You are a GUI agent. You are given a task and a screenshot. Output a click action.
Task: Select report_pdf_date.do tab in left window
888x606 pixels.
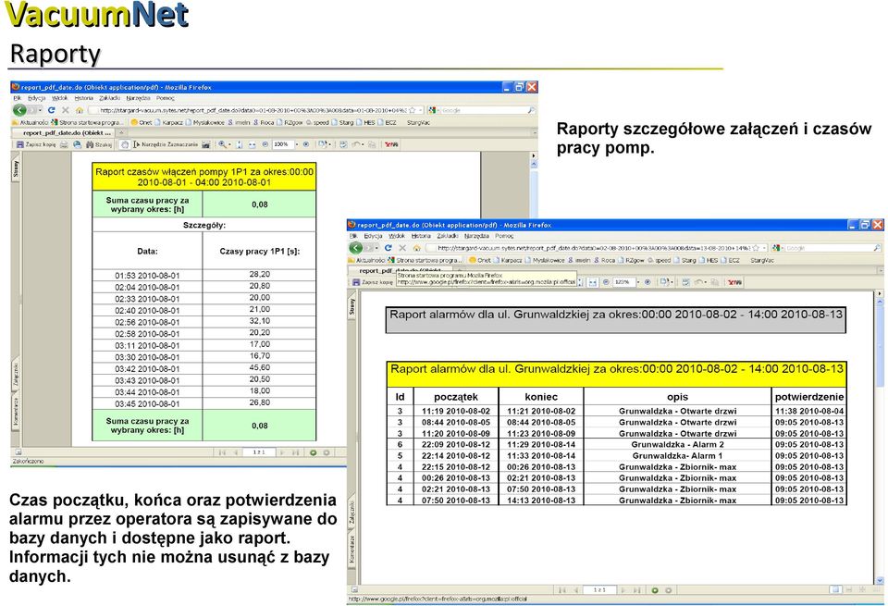coord(63,133)
